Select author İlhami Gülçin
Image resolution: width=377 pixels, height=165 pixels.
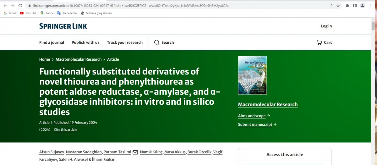pyautogui.click(x=104, y=159)
